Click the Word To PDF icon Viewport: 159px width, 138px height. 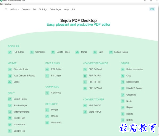pos(85,112)
